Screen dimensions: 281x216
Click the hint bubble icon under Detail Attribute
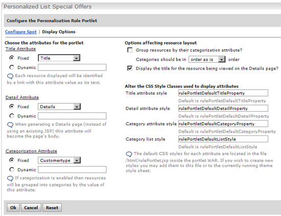pos(10,125)
